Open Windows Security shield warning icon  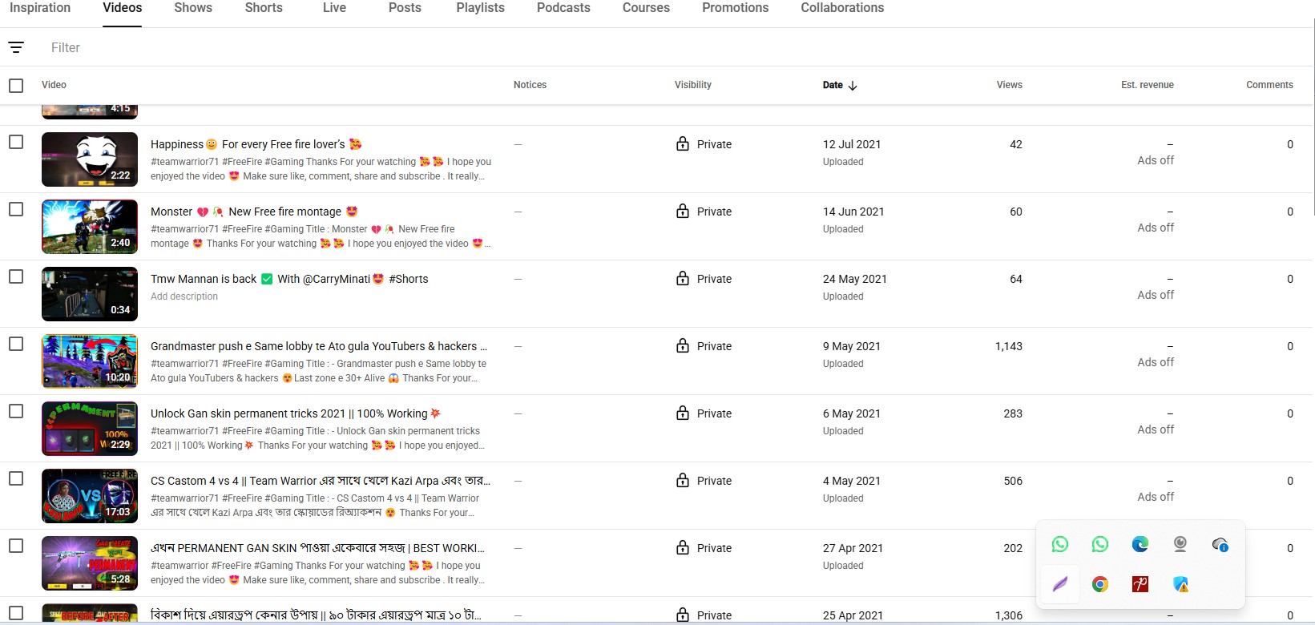coord(1180,584)
